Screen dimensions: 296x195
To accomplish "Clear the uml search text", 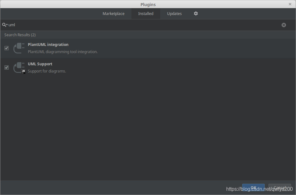I will (283, 25).
